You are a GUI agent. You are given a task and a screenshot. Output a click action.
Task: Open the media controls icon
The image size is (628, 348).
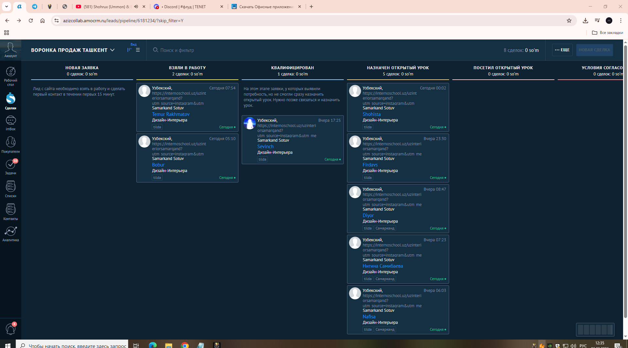(597, 21)
